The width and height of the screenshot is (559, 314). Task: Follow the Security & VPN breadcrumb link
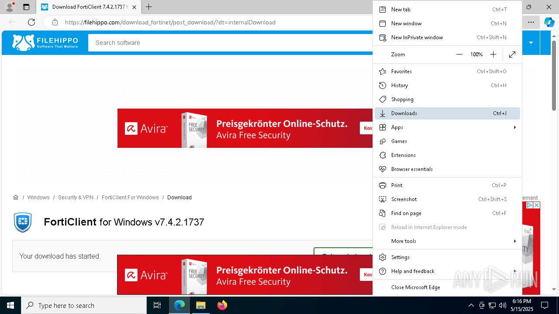point(76,198)
